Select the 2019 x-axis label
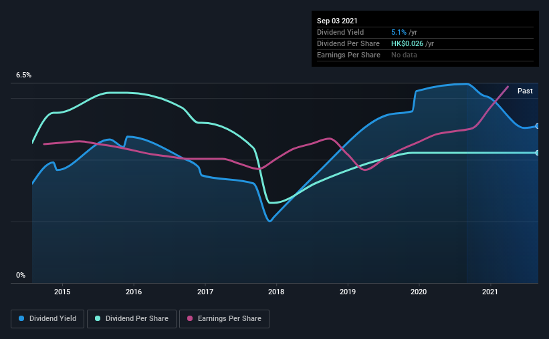The height and width of the screenshot is (339, 549). click(x=348, y=292)
